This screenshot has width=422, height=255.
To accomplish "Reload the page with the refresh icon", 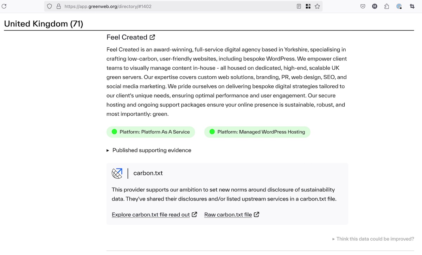I will point(4,6).
